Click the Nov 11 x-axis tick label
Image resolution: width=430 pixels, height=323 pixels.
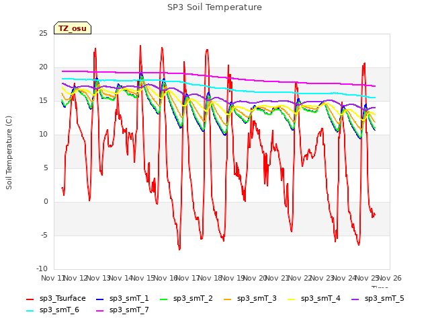point(52,278)
